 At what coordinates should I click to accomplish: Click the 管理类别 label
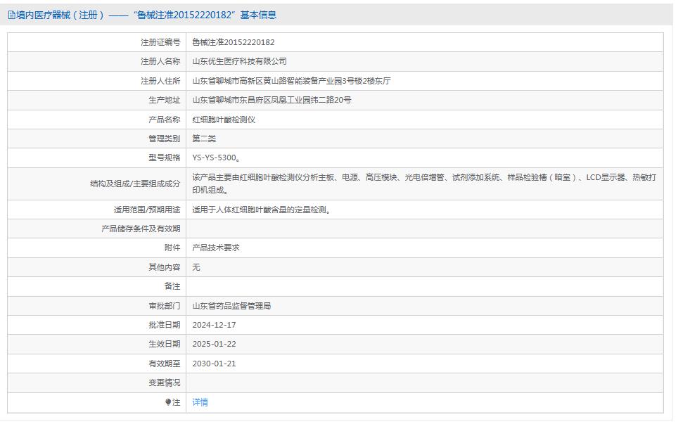[164, 139]
